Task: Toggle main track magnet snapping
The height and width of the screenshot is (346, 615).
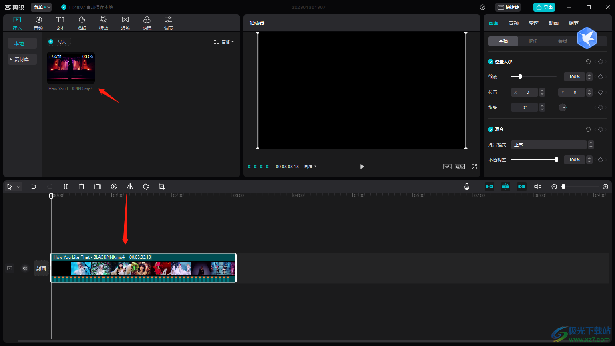Action: (x=490, y=187)
